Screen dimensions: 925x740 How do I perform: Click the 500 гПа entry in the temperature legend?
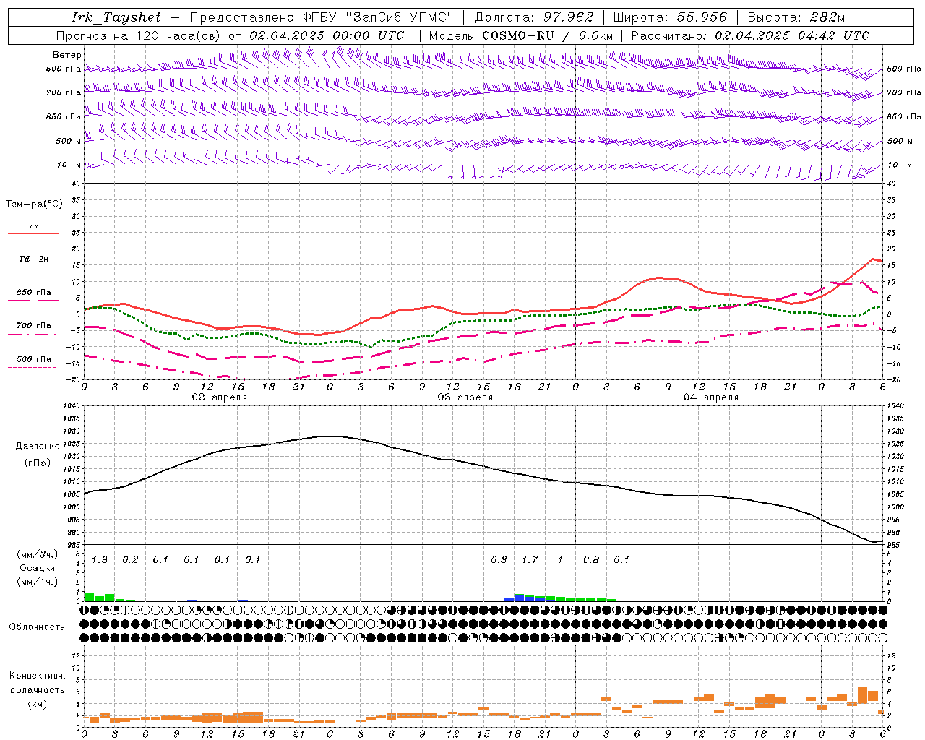(34, 359)
